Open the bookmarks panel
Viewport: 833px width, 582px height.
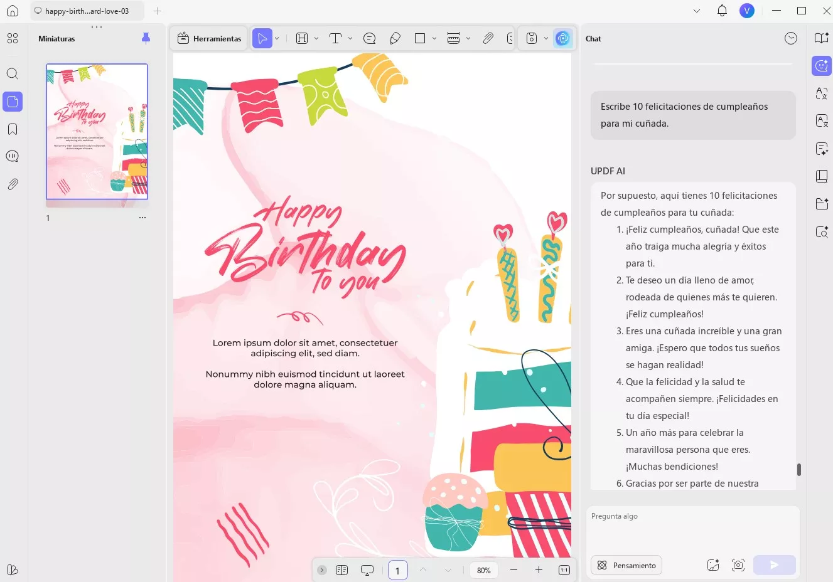(x=13, y=129)
